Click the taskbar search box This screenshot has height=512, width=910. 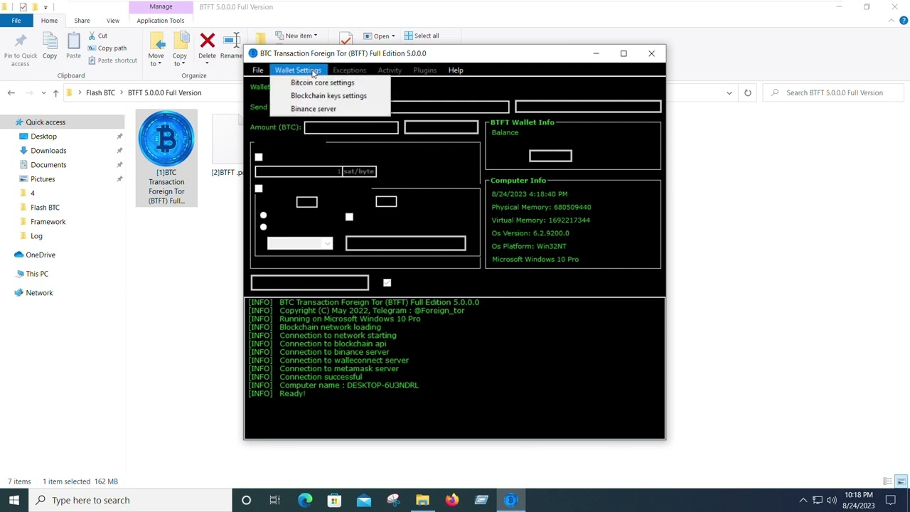click(x=131, y=500)
